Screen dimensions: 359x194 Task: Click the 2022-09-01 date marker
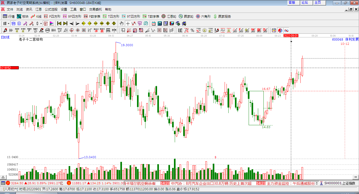click(291, 36)
